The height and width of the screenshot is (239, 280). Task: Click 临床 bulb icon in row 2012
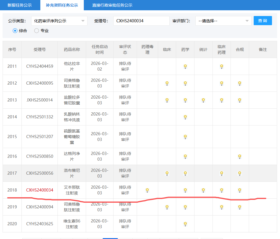click(167, 83)
